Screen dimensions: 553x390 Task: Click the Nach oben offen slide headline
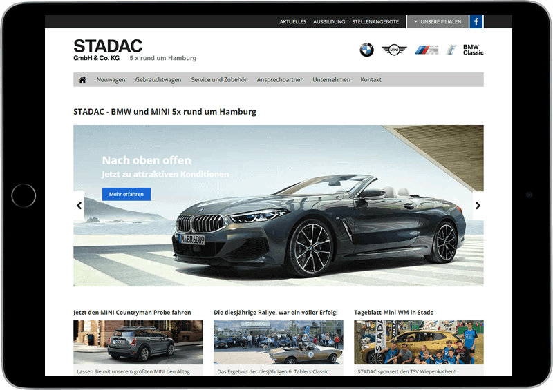147,160
